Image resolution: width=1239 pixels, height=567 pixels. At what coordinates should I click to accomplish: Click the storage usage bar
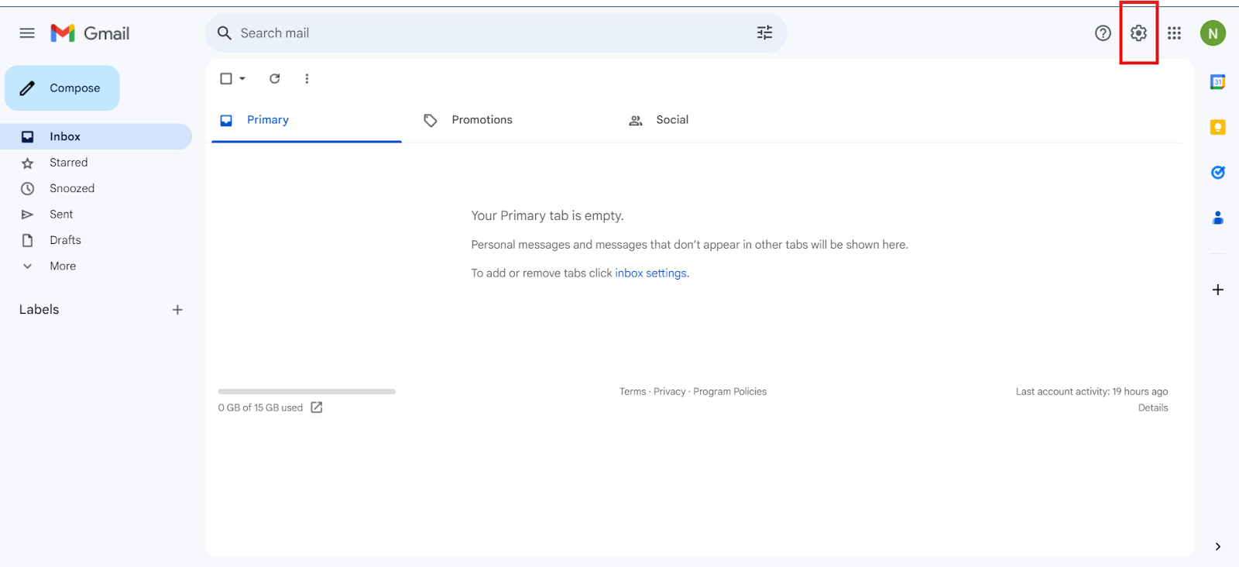307,392
